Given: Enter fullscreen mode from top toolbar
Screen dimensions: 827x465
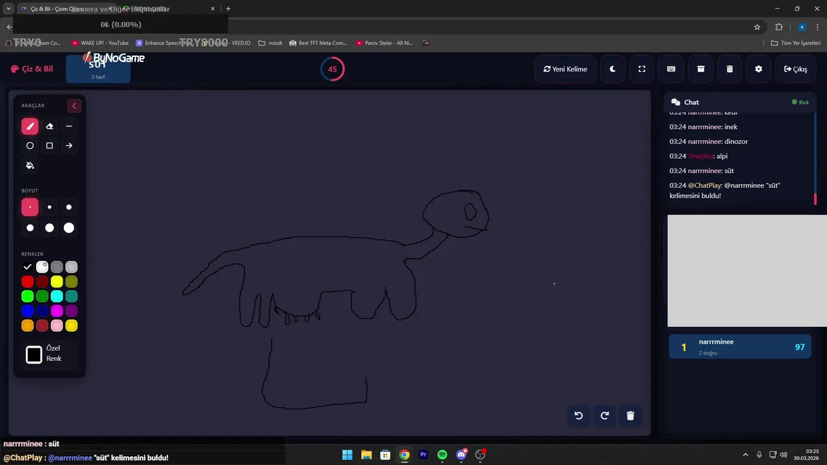Looking at the screenshot, I should [642, 69].
